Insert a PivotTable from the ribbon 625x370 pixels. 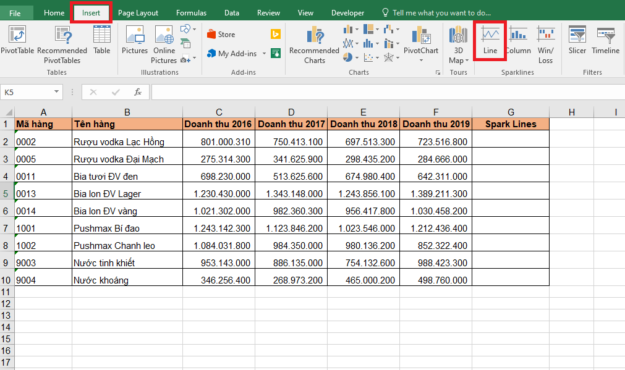(17, 40)
